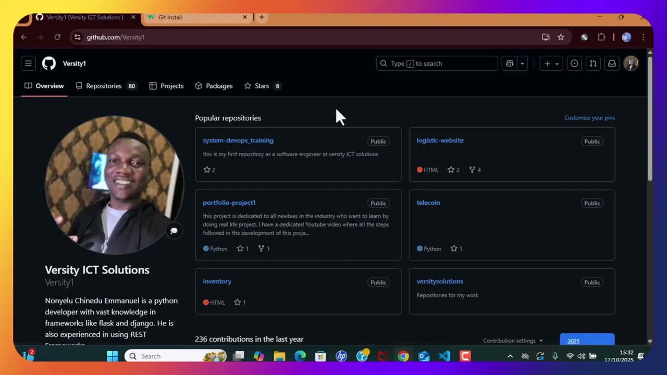Bookmark this page with the star icon
The height and width of the screenshot is (375, 667).
[x=561, y=37]
